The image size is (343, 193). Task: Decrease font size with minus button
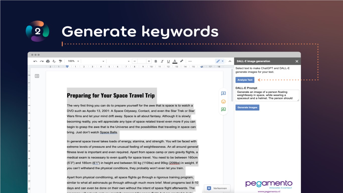[135, 61]
